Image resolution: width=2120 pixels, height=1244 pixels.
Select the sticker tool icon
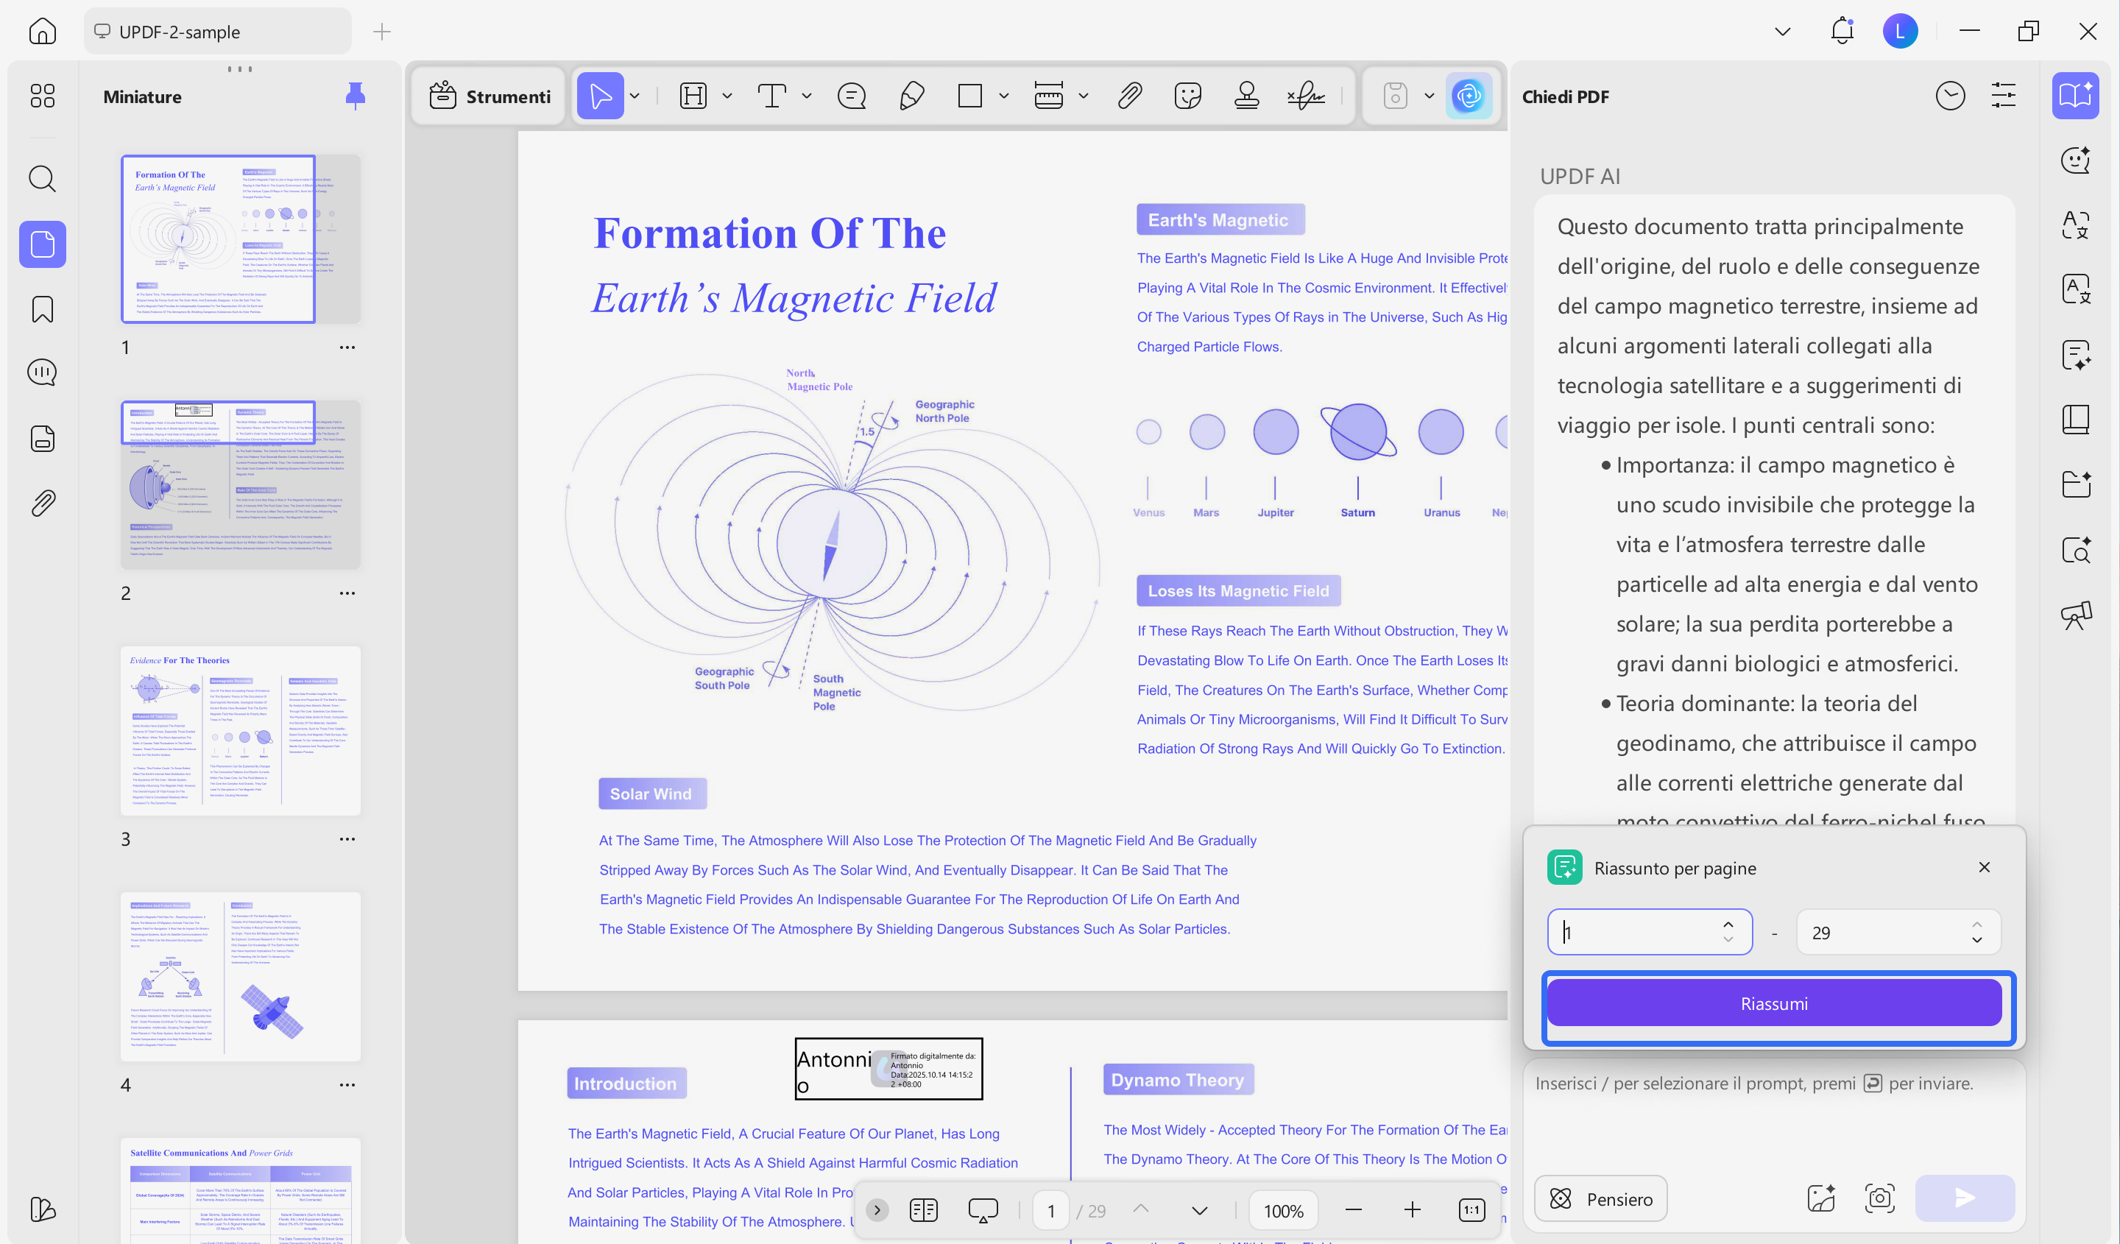click(x=1187, y=96)
